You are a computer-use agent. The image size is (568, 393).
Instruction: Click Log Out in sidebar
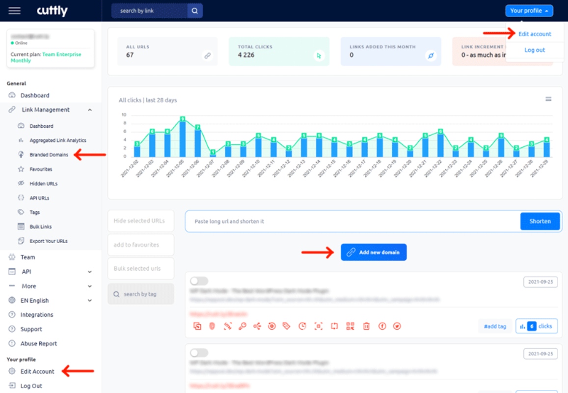click(x=31, y=386)
